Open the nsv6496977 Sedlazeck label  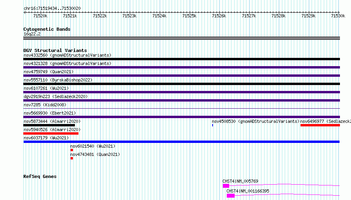point(325,121)
